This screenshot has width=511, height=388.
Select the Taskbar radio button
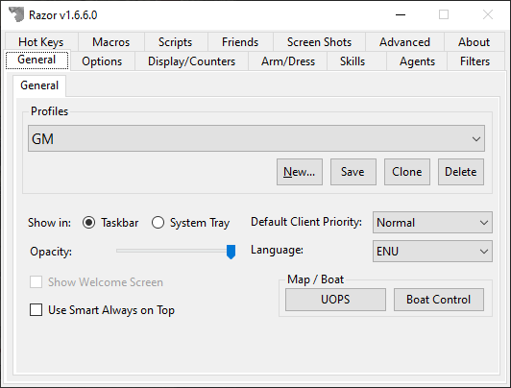coord(88,223)
